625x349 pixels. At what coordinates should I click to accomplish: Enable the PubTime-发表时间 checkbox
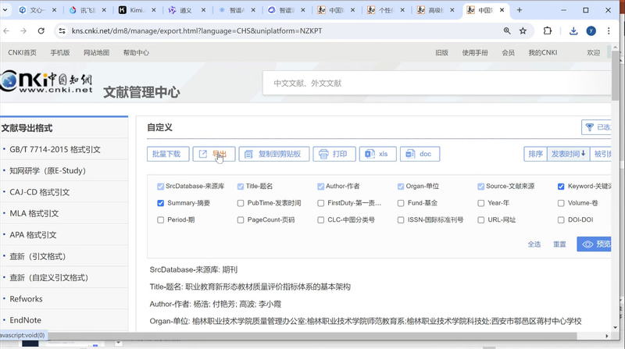coord(241,203)
